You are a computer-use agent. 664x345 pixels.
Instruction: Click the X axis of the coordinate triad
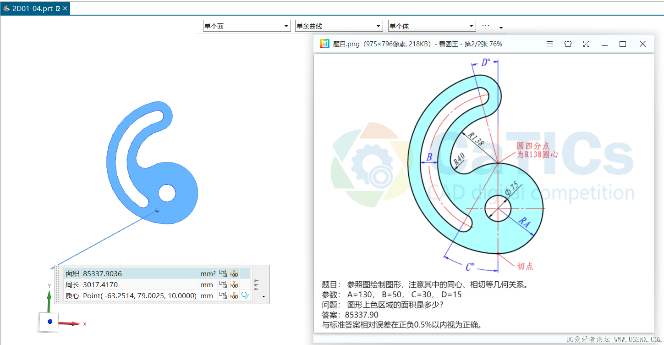71,323
